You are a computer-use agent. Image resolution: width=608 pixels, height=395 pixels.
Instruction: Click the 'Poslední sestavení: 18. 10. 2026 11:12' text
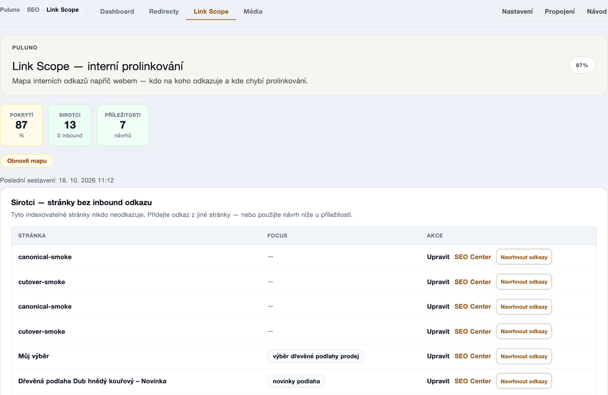57,180
